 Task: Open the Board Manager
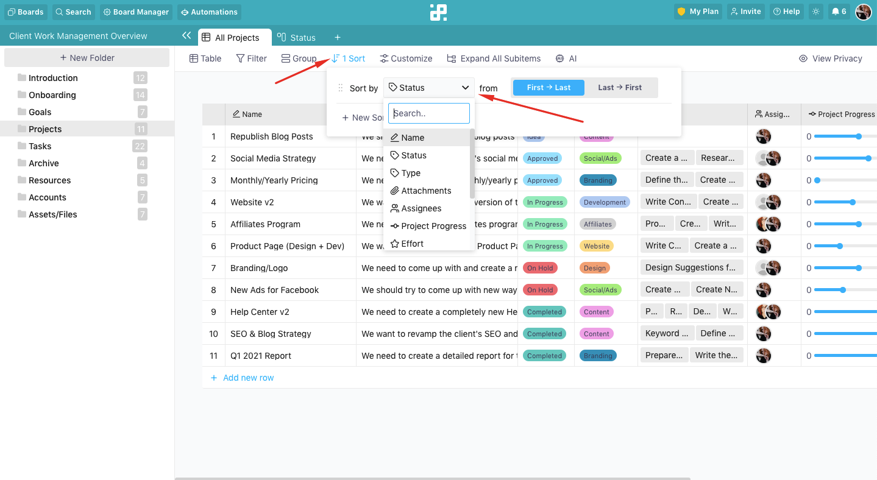coord(137,12)
